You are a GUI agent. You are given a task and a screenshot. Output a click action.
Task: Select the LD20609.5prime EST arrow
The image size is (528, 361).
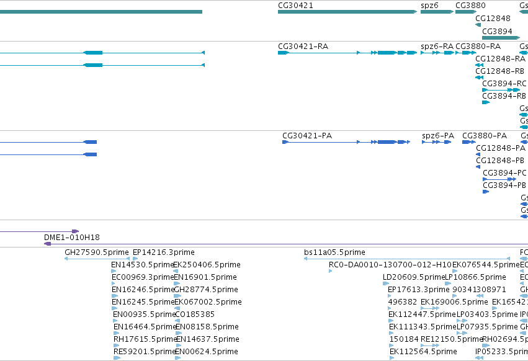[386, 283]
